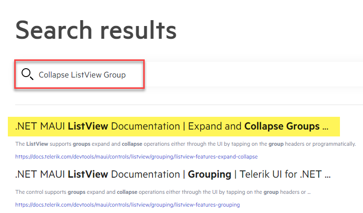Open the listview-features-expand-collapse URL
This screenshot has width=363, height=213.
pyautogui.click(x=136, y=157)
